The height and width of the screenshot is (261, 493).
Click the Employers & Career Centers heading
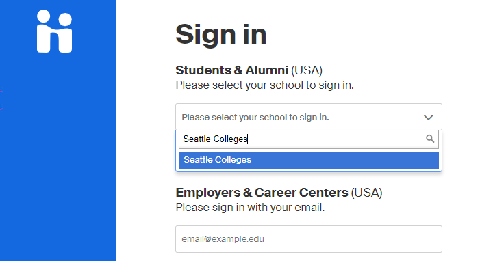click(x=262, y=193)
